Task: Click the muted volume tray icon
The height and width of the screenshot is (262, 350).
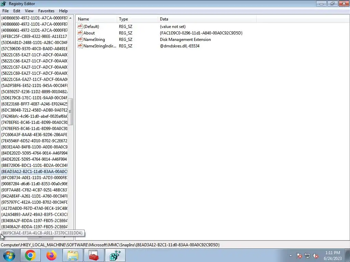Action: [315, 256]
